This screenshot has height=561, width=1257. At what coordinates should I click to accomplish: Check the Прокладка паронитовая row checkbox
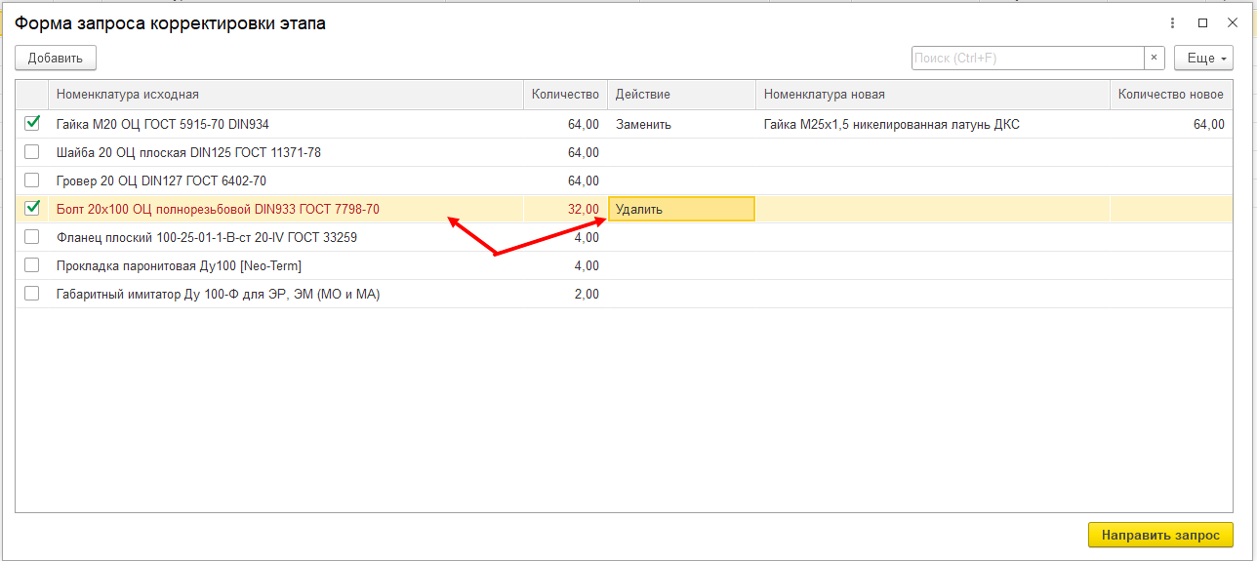click(32, 265)
